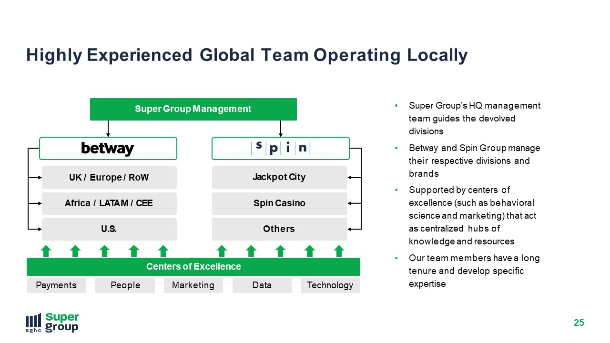Select the Technology box
Viewport: 610px width, 343px height.
click(x=330, y=285)
